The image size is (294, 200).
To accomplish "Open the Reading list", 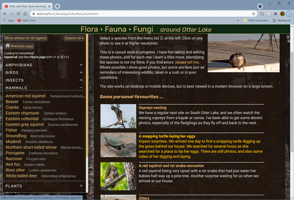I will tap(281, 20).
